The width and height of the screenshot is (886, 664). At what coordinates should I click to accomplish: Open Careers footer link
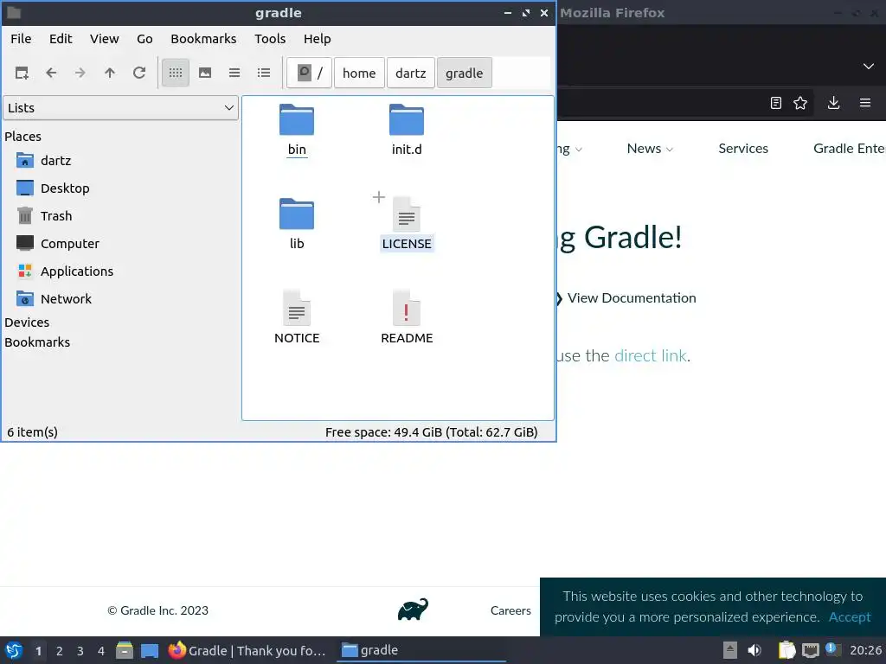[510, 610]
